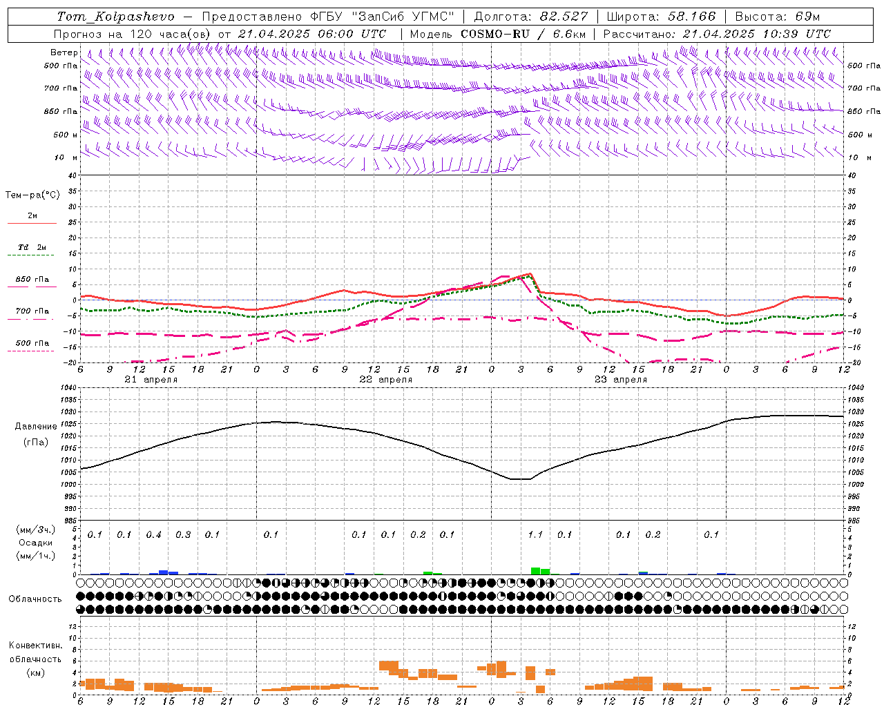
Task: Click the (мм/1ч.) precipitation unit label
Action: click(x=36, y=556)
